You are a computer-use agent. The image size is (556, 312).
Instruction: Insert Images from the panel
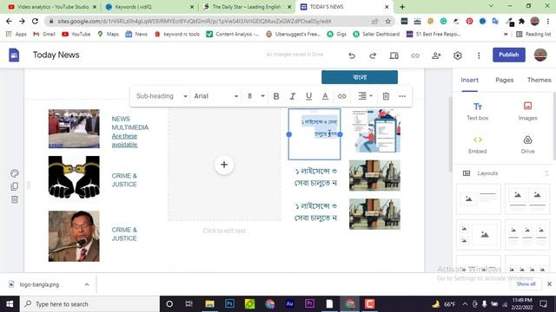[527, 112]
